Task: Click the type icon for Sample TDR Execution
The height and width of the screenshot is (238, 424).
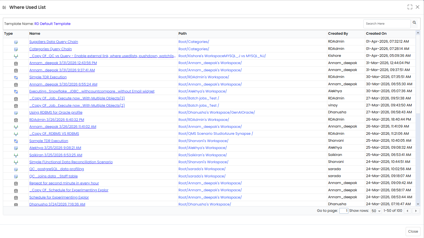Action: tap(16, 141)
